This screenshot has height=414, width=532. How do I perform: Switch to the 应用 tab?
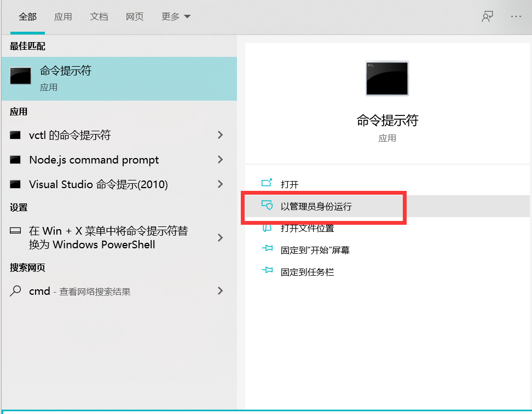pos(63,16)
